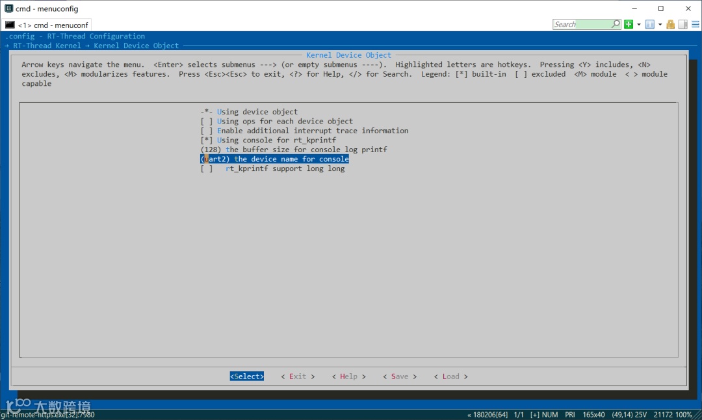702x420 pixels.
Task: Click 'Kernel Device Object' breadcrumb entry
Action: [136, 46]
